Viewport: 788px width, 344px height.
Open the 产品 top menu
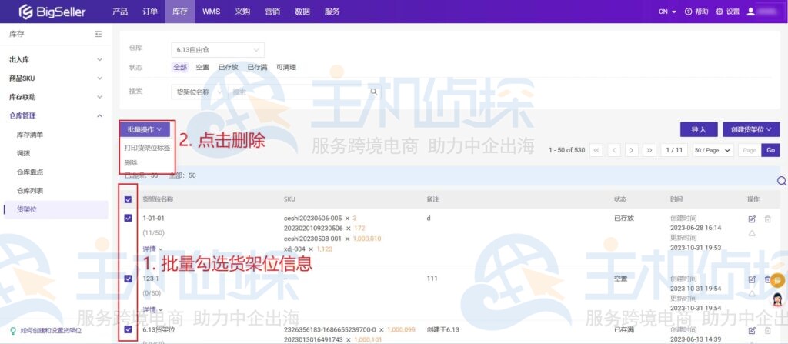[x=120, y=12]
